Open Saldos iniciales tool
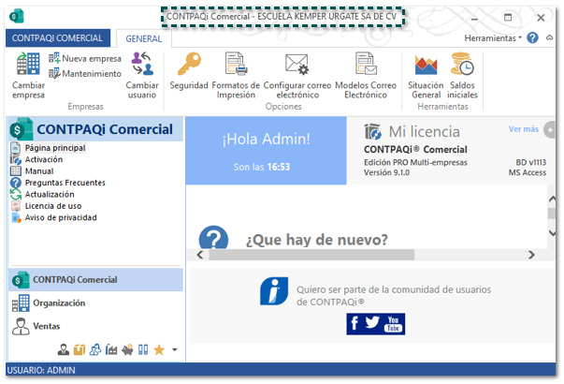This screenshot has height=384, width=564. (462, 75)
